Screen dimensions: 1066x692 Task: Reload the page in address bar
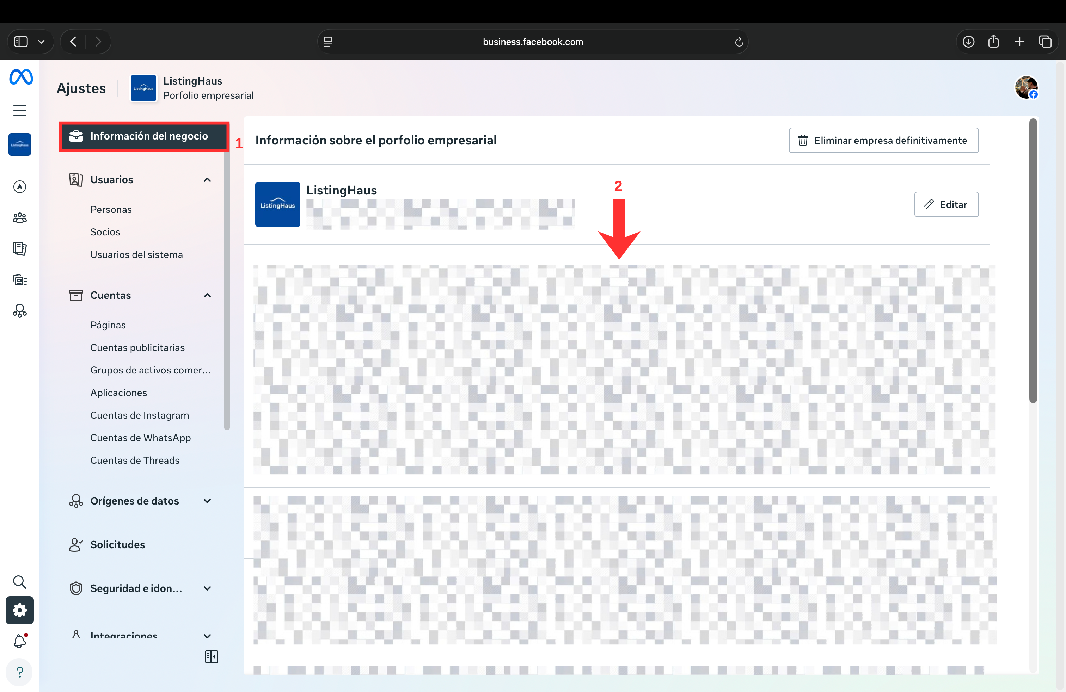(739, 42)
